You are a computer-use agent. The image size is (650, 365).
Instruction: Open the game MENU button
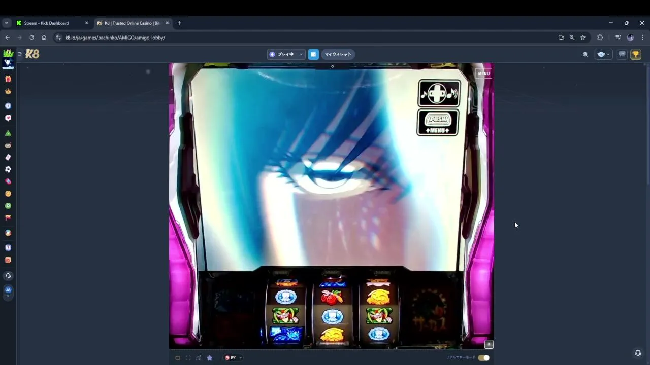pyautogui.click(x=483, y=74)
